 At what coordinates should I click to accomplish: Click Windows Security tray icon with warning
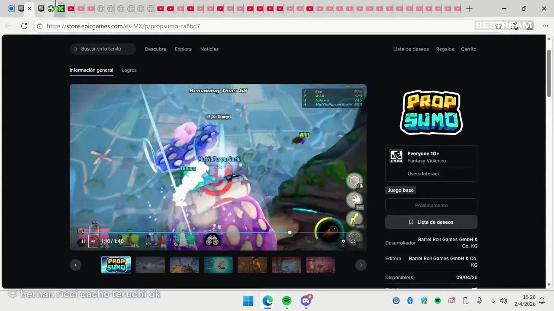click(x=424, y=301)
